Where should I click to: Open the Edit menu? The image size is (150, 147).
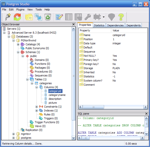[x=11, y=10]
